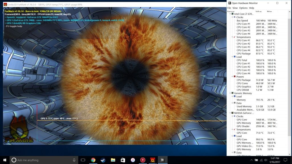Select the CPU DRAM power row
292x164 pixels.
[257, 90]
